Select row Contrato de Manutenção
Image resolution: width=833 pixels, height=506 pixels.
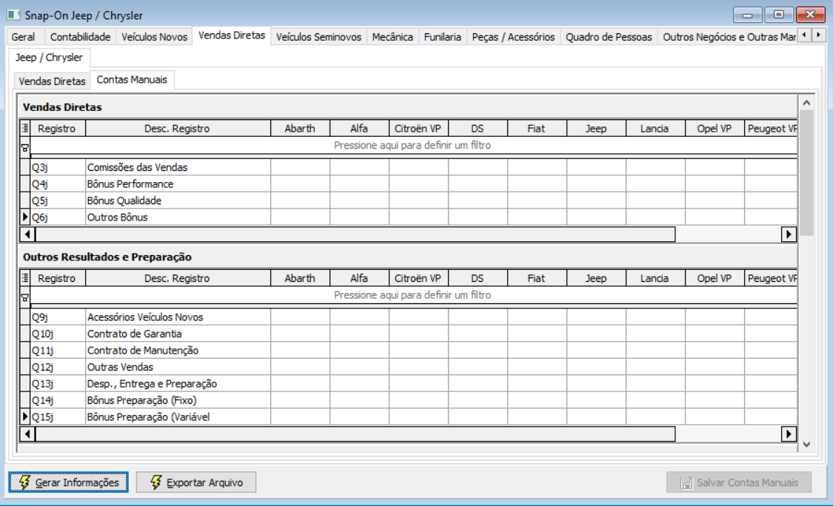(x=409, y=351)
